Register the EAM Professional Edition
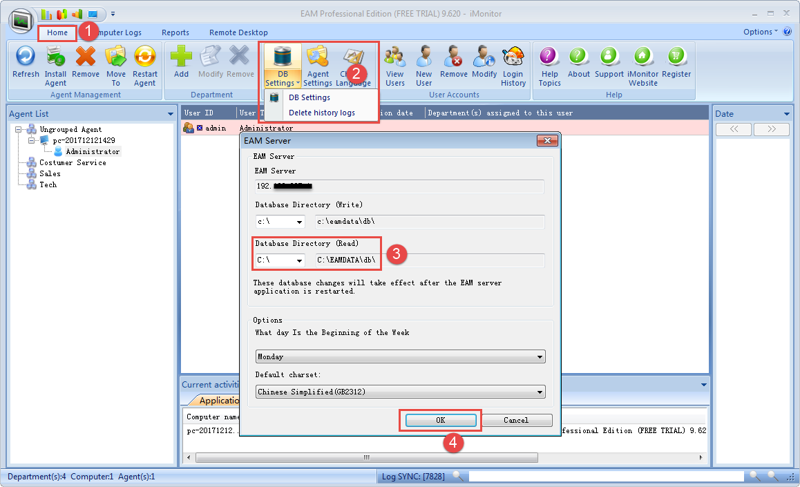Image resolution: width=800 pixels, height=487 pixels. coord(676,66)
